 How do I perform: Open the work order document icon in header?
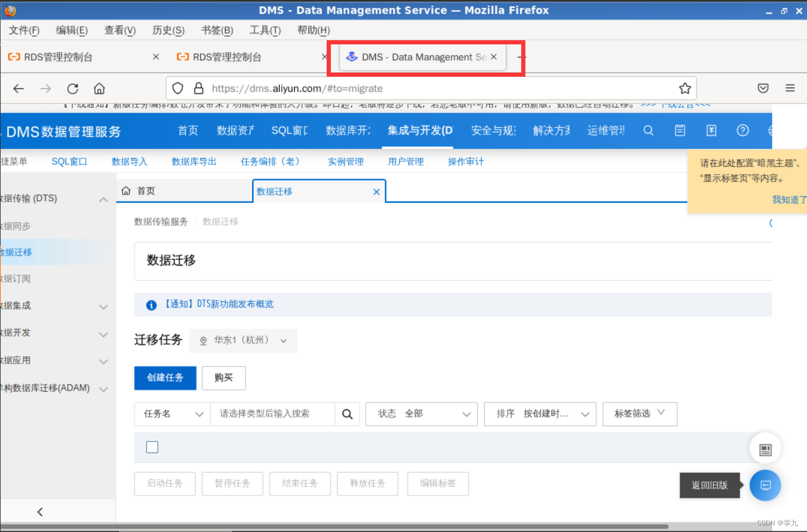pyautogui.click(x=680, y=130)
